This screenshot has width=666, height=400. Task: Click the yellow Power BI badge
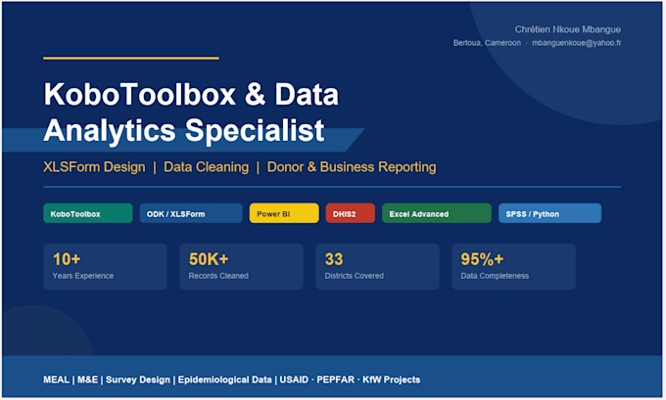pyautogui.click(x=284, y=213)
